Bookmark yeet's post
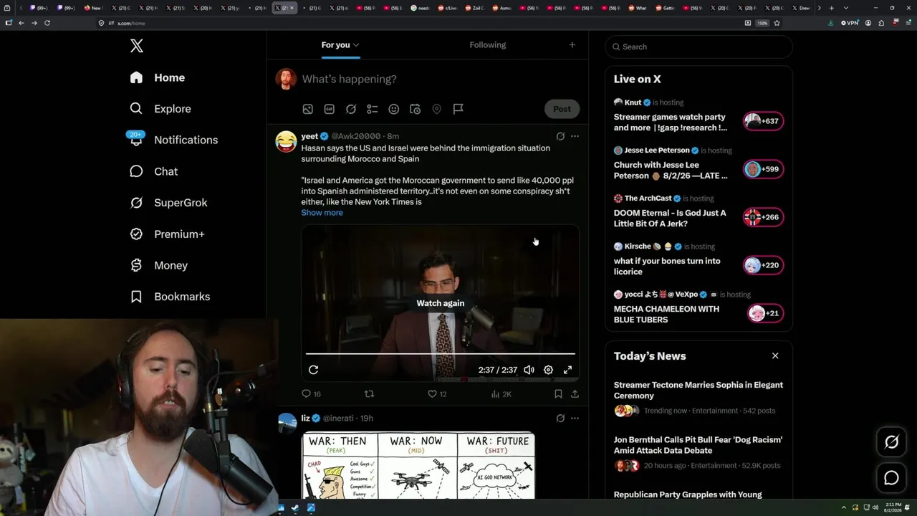The height and width of the screenshot is (516, 917). point(558,394)
